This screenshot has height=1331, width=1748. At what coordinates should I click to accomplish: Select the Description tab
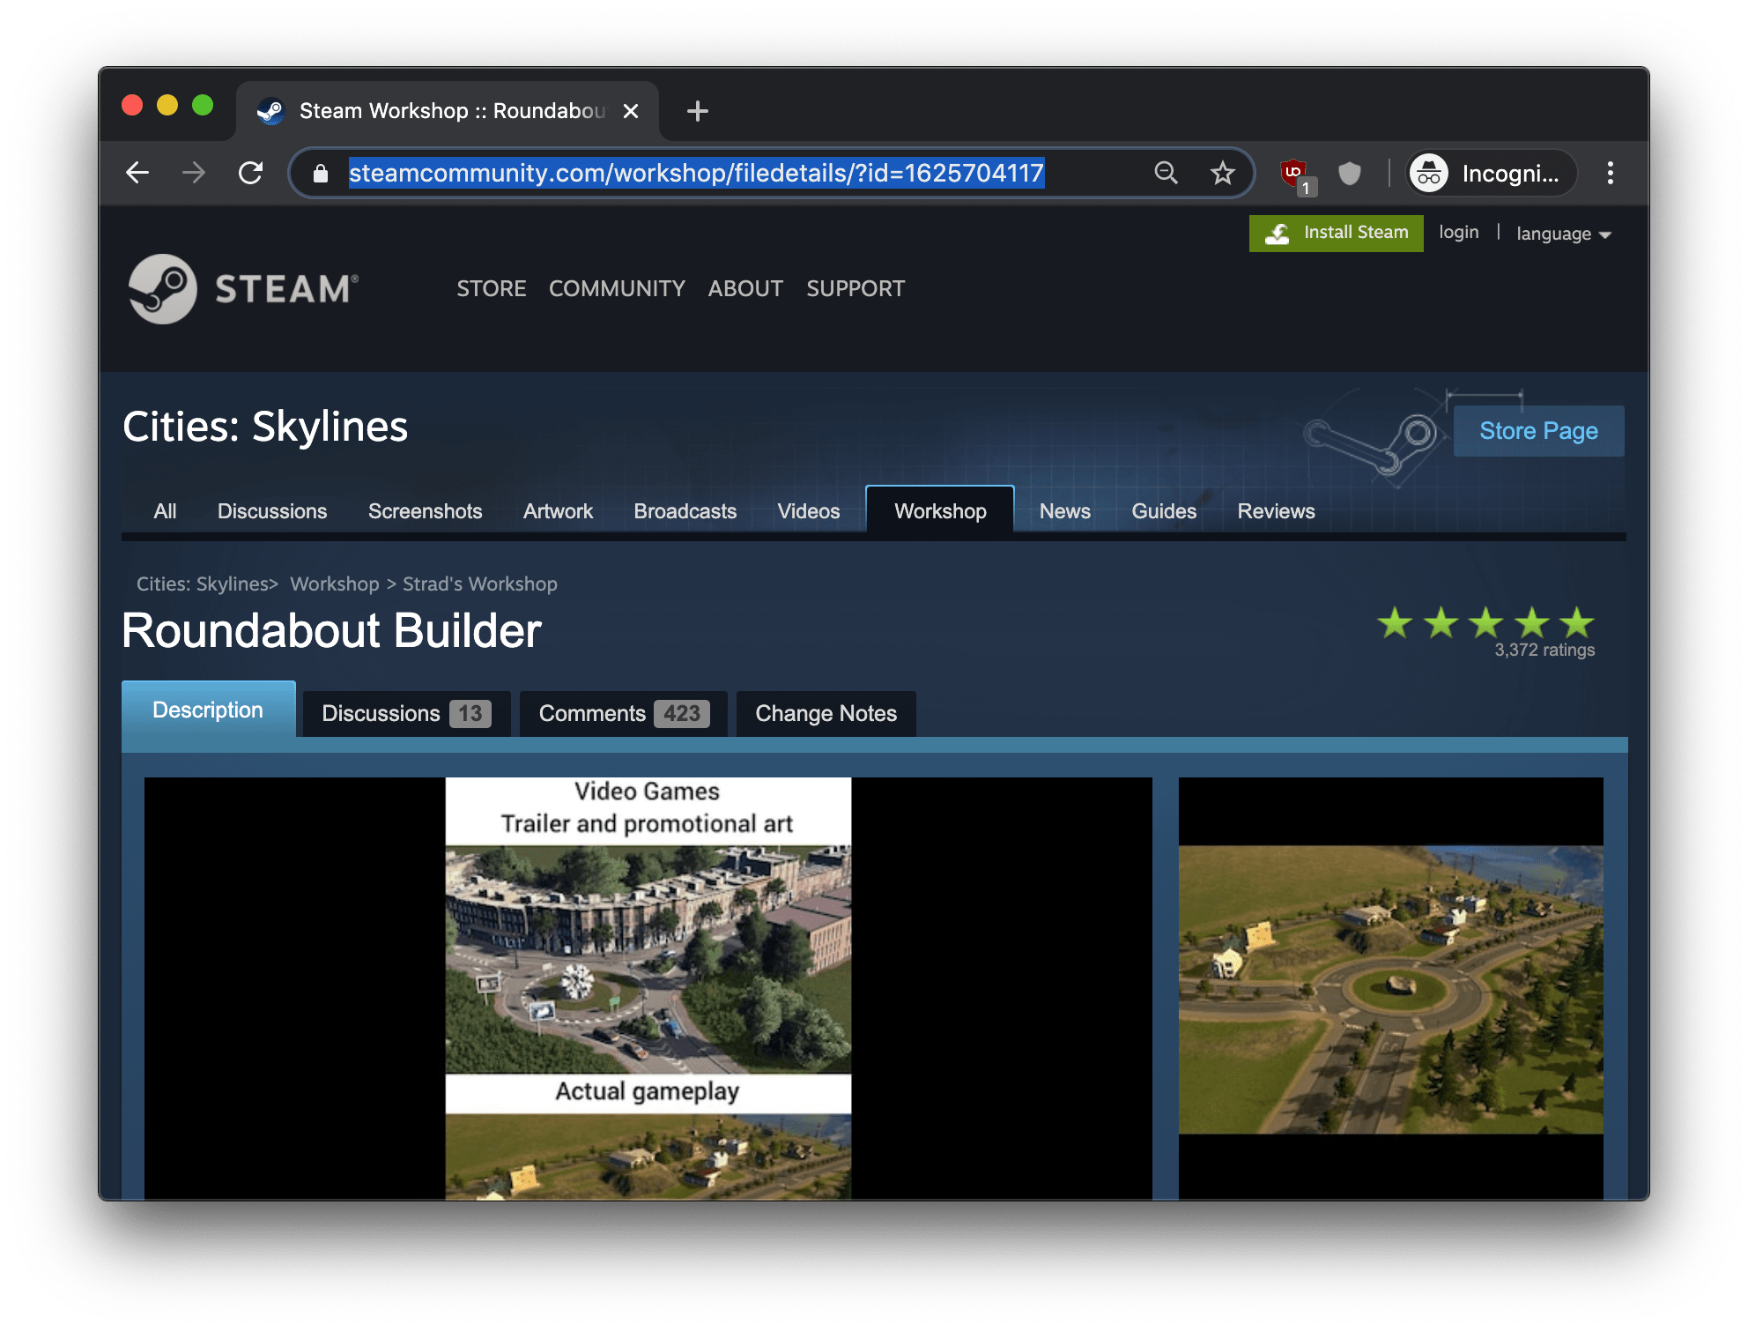(208, 710)
